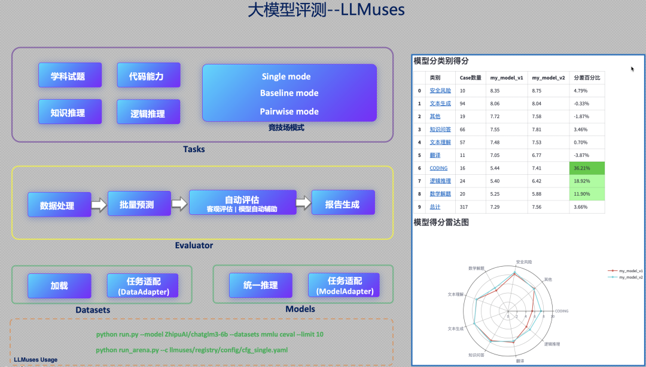The image size is (646, 367).
Task: Click the 任务适配 (DataAdapter) box
Action: [142, 286]
